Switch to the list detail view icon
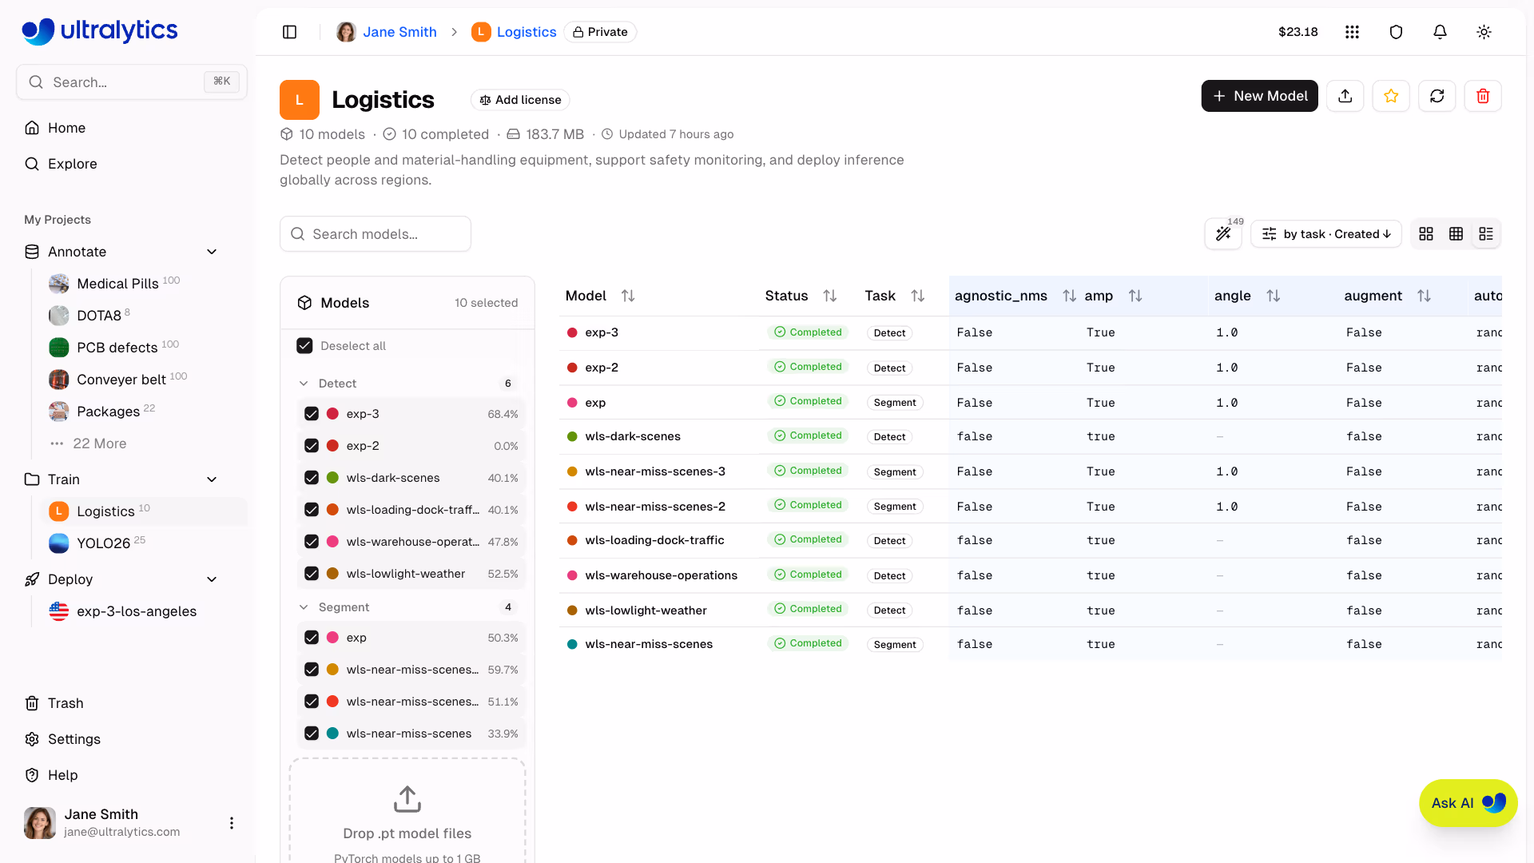1534x863 pixels. click(1486, 234)
